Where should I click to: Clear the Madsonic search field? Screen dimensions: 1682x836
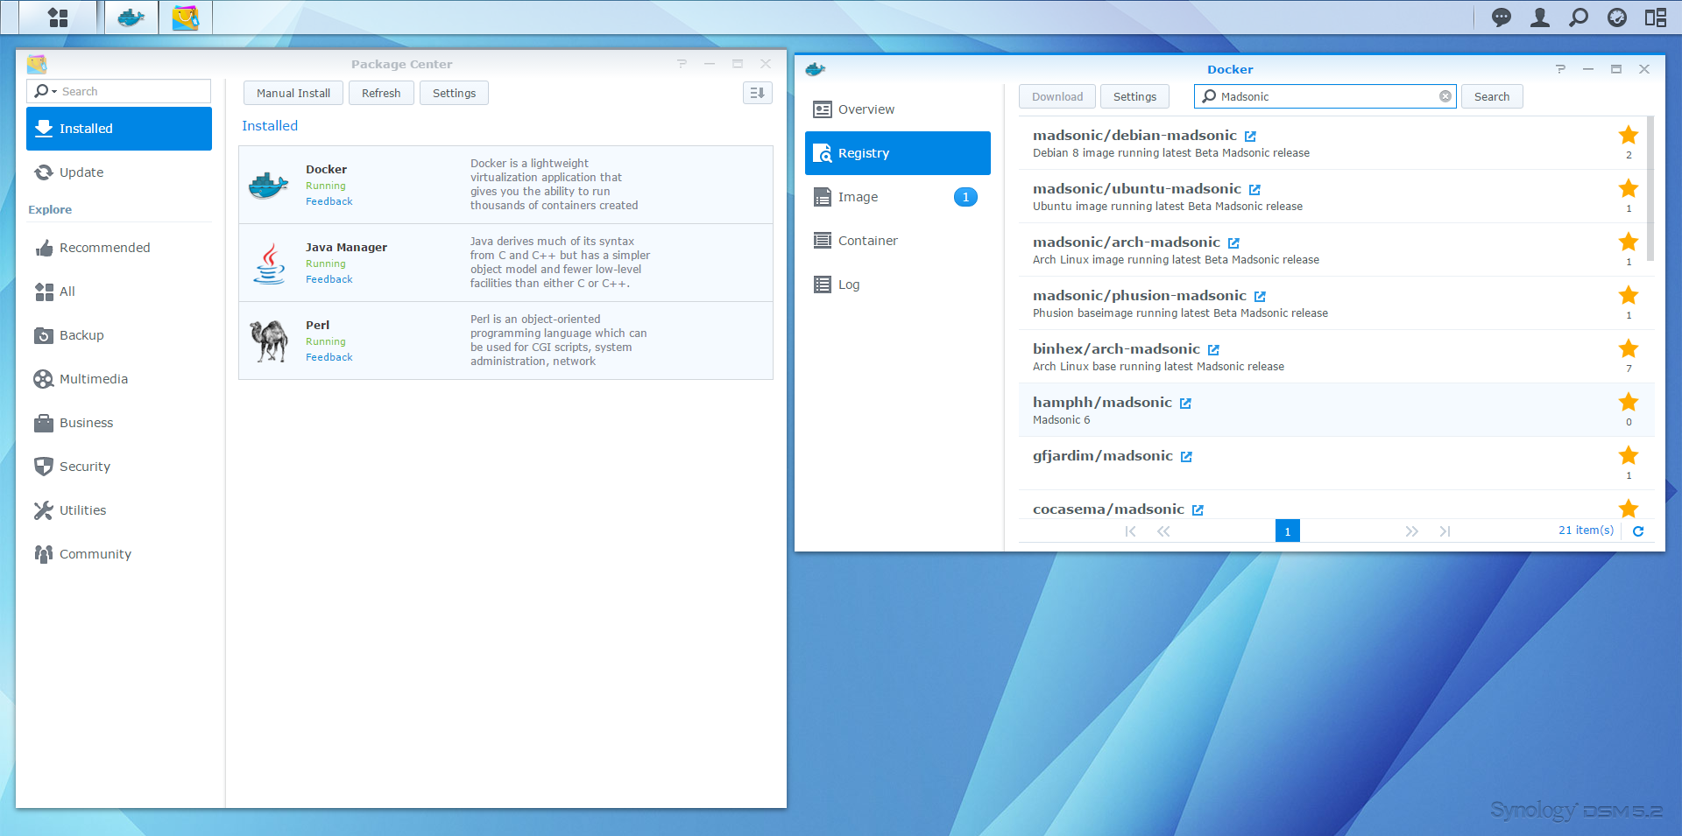click(1445, 96)
